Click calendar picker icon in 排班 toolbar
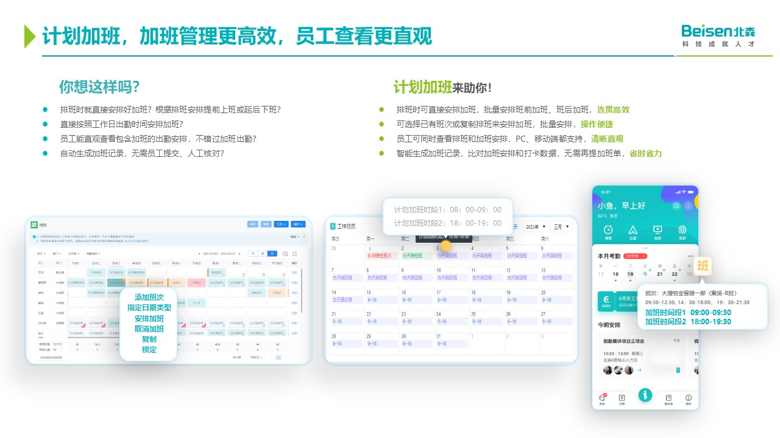The width and height of the screenshot is (780, 438). click(285, 254)
